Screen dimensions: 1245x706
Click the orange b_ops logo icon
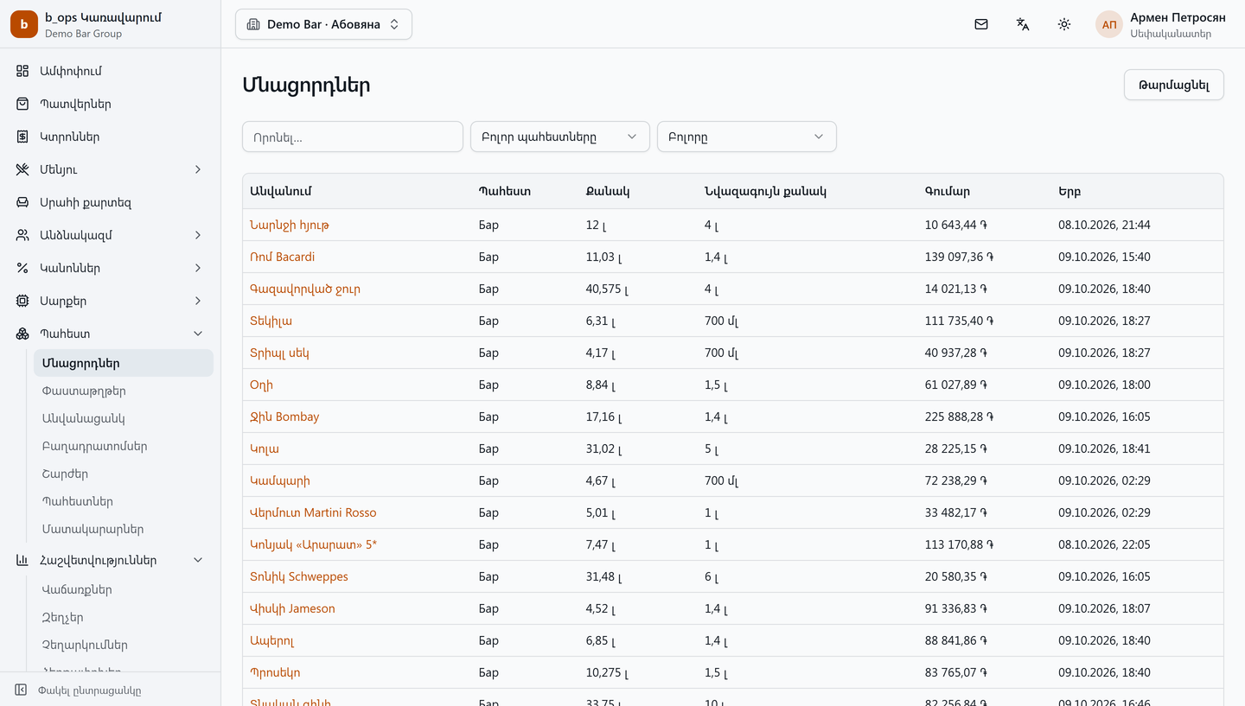[24, 24]
